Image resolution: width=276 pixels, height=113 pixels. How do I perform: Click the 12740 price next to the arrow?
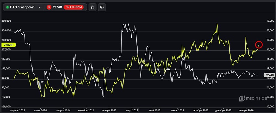[x=57, y=7]
